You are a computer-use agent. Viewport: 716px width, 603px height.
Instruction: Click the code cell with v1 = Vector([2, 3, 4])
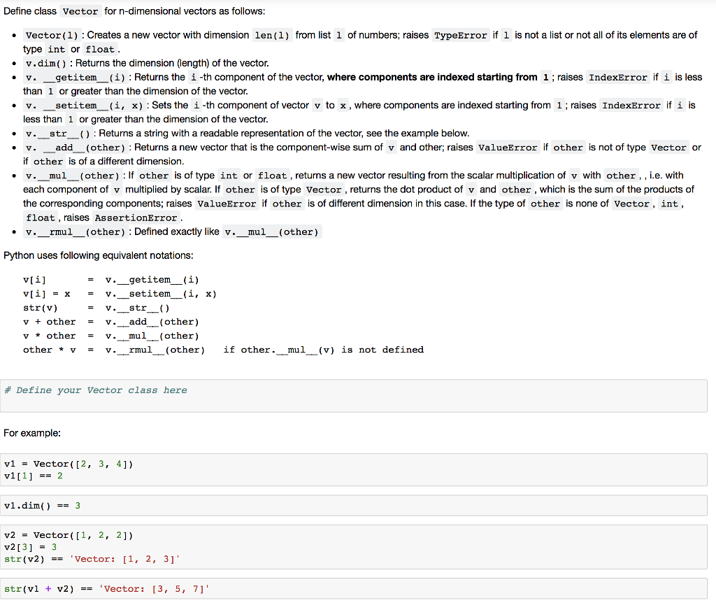(x=353, y=469)
